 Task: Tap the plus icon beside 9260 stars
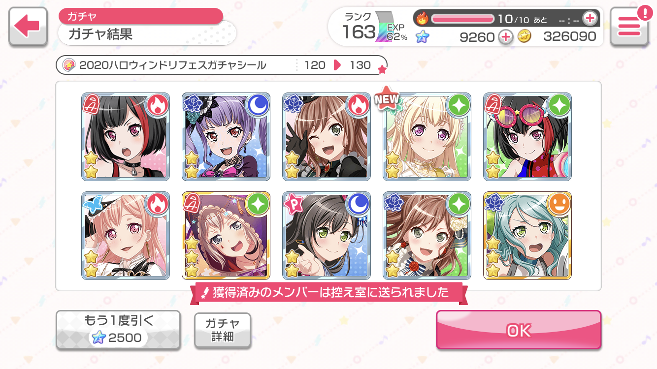505,36
